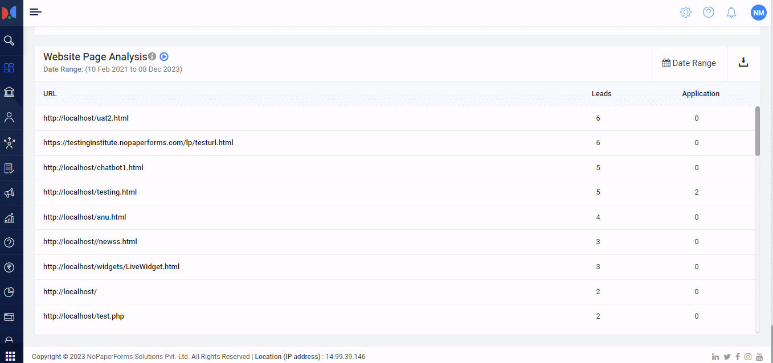
Task: Open the apps grid launcher at sidebar bottom
Action: coord(10,357)
